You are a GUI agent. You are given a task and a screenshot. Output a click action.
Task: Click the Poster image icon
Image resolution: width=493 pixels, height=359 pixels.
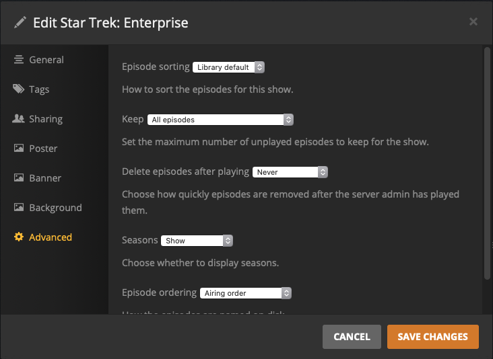[19, 149]
